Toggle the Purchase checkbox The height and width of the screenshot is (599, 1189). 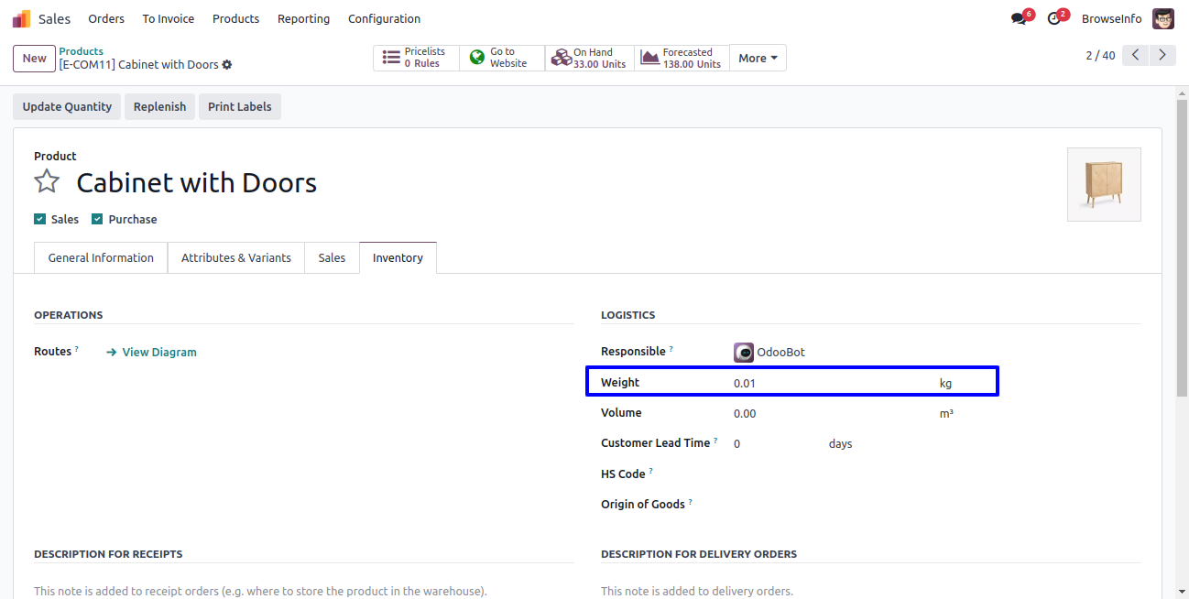click(97, 219)
